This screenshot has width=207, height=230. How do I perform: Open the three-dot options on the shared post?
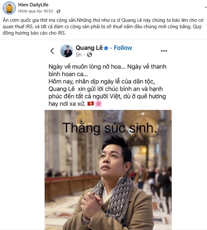pos(164,51)
